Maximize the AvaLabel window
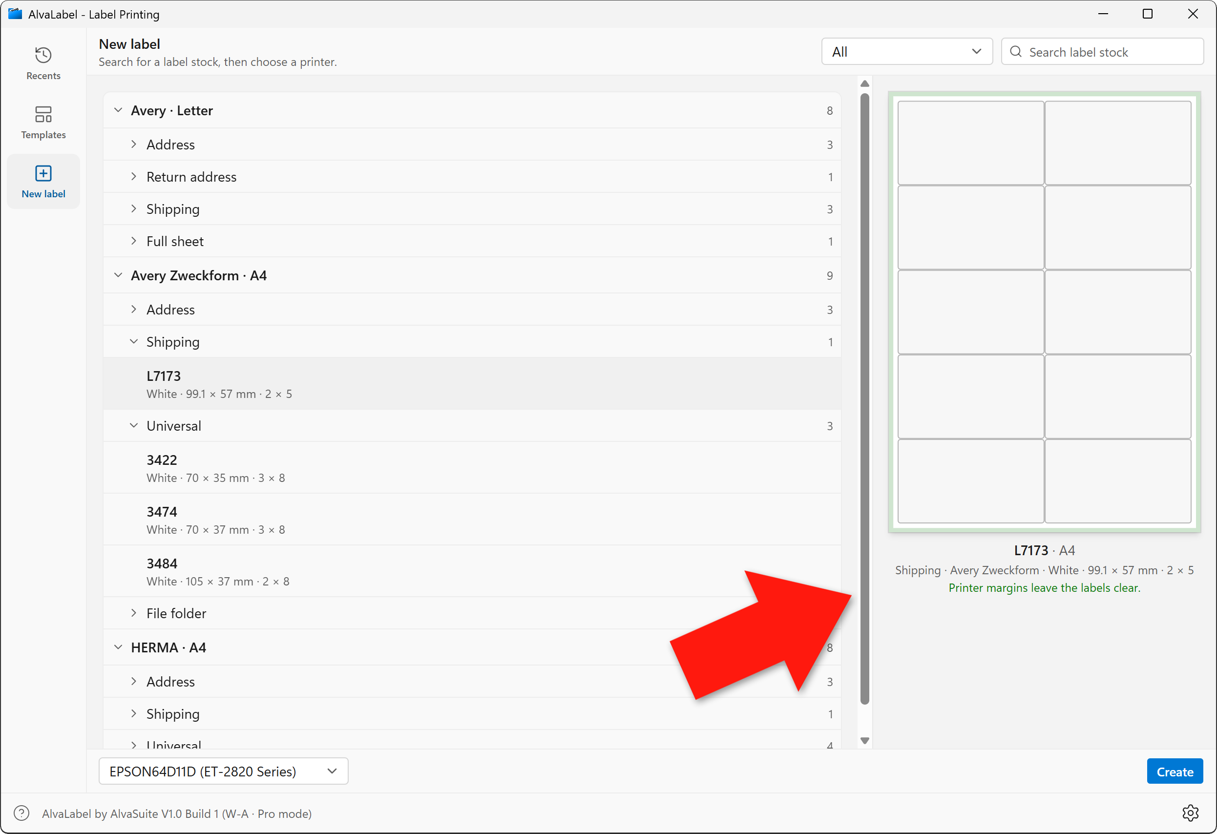 (x=1147, y=14)
